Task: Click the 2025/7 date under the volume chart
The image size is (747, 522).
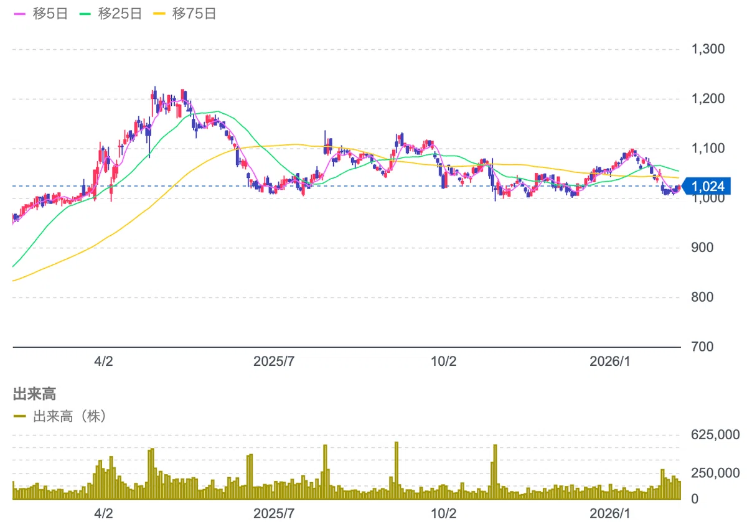Action: (x=274, y=514)
